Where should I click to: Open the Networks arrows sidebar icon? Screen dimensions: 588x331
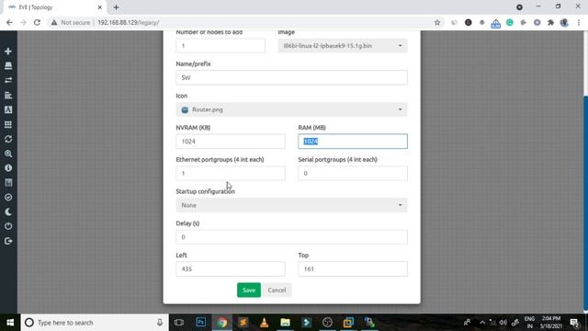click(x=8, y=80)
